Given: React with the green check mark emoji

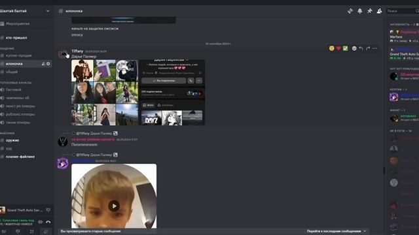Looking at the screenshot, I should pyautogui.click(x=346, y=48).
